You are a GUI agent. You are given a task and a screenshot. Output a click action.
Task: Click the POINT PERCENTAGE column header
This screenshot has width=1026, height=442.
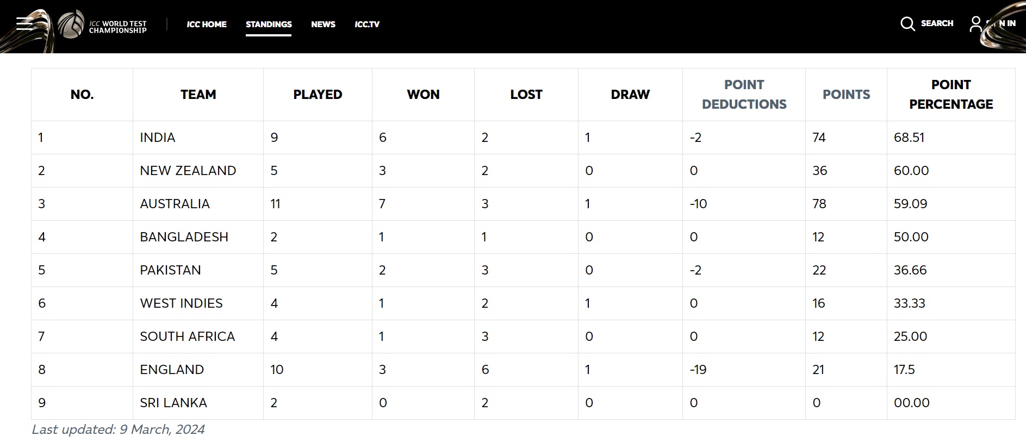point(950,95)
